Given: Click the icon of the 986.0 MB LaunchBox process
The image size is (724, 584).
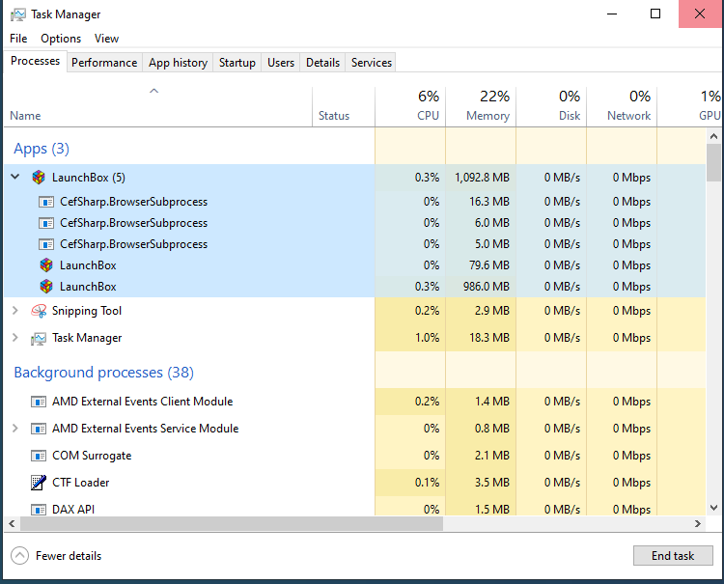Looking at the screenshot, I should [x=46, y=287].
